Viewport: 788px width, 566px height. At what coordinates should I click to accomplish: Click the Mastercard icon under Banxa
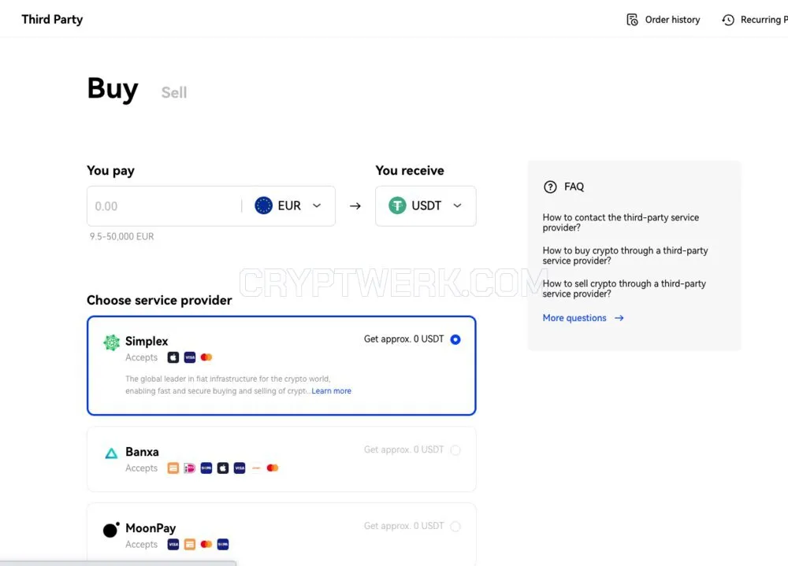point(273,468)
